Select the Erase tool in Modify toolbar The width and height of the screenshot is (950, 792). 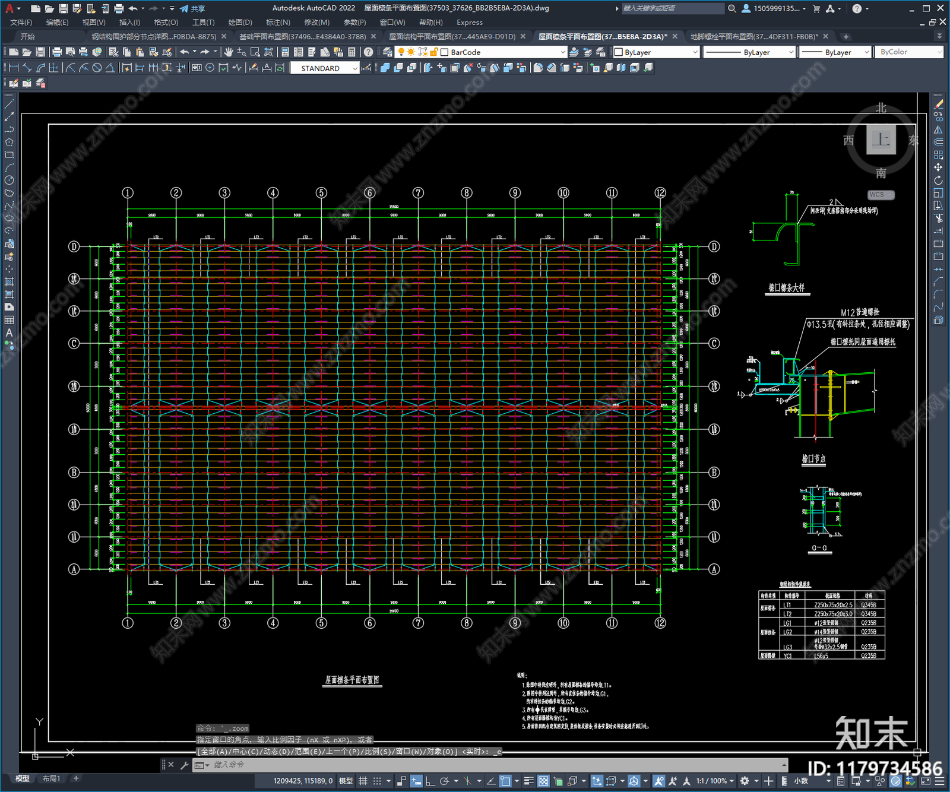click(939, 104)
